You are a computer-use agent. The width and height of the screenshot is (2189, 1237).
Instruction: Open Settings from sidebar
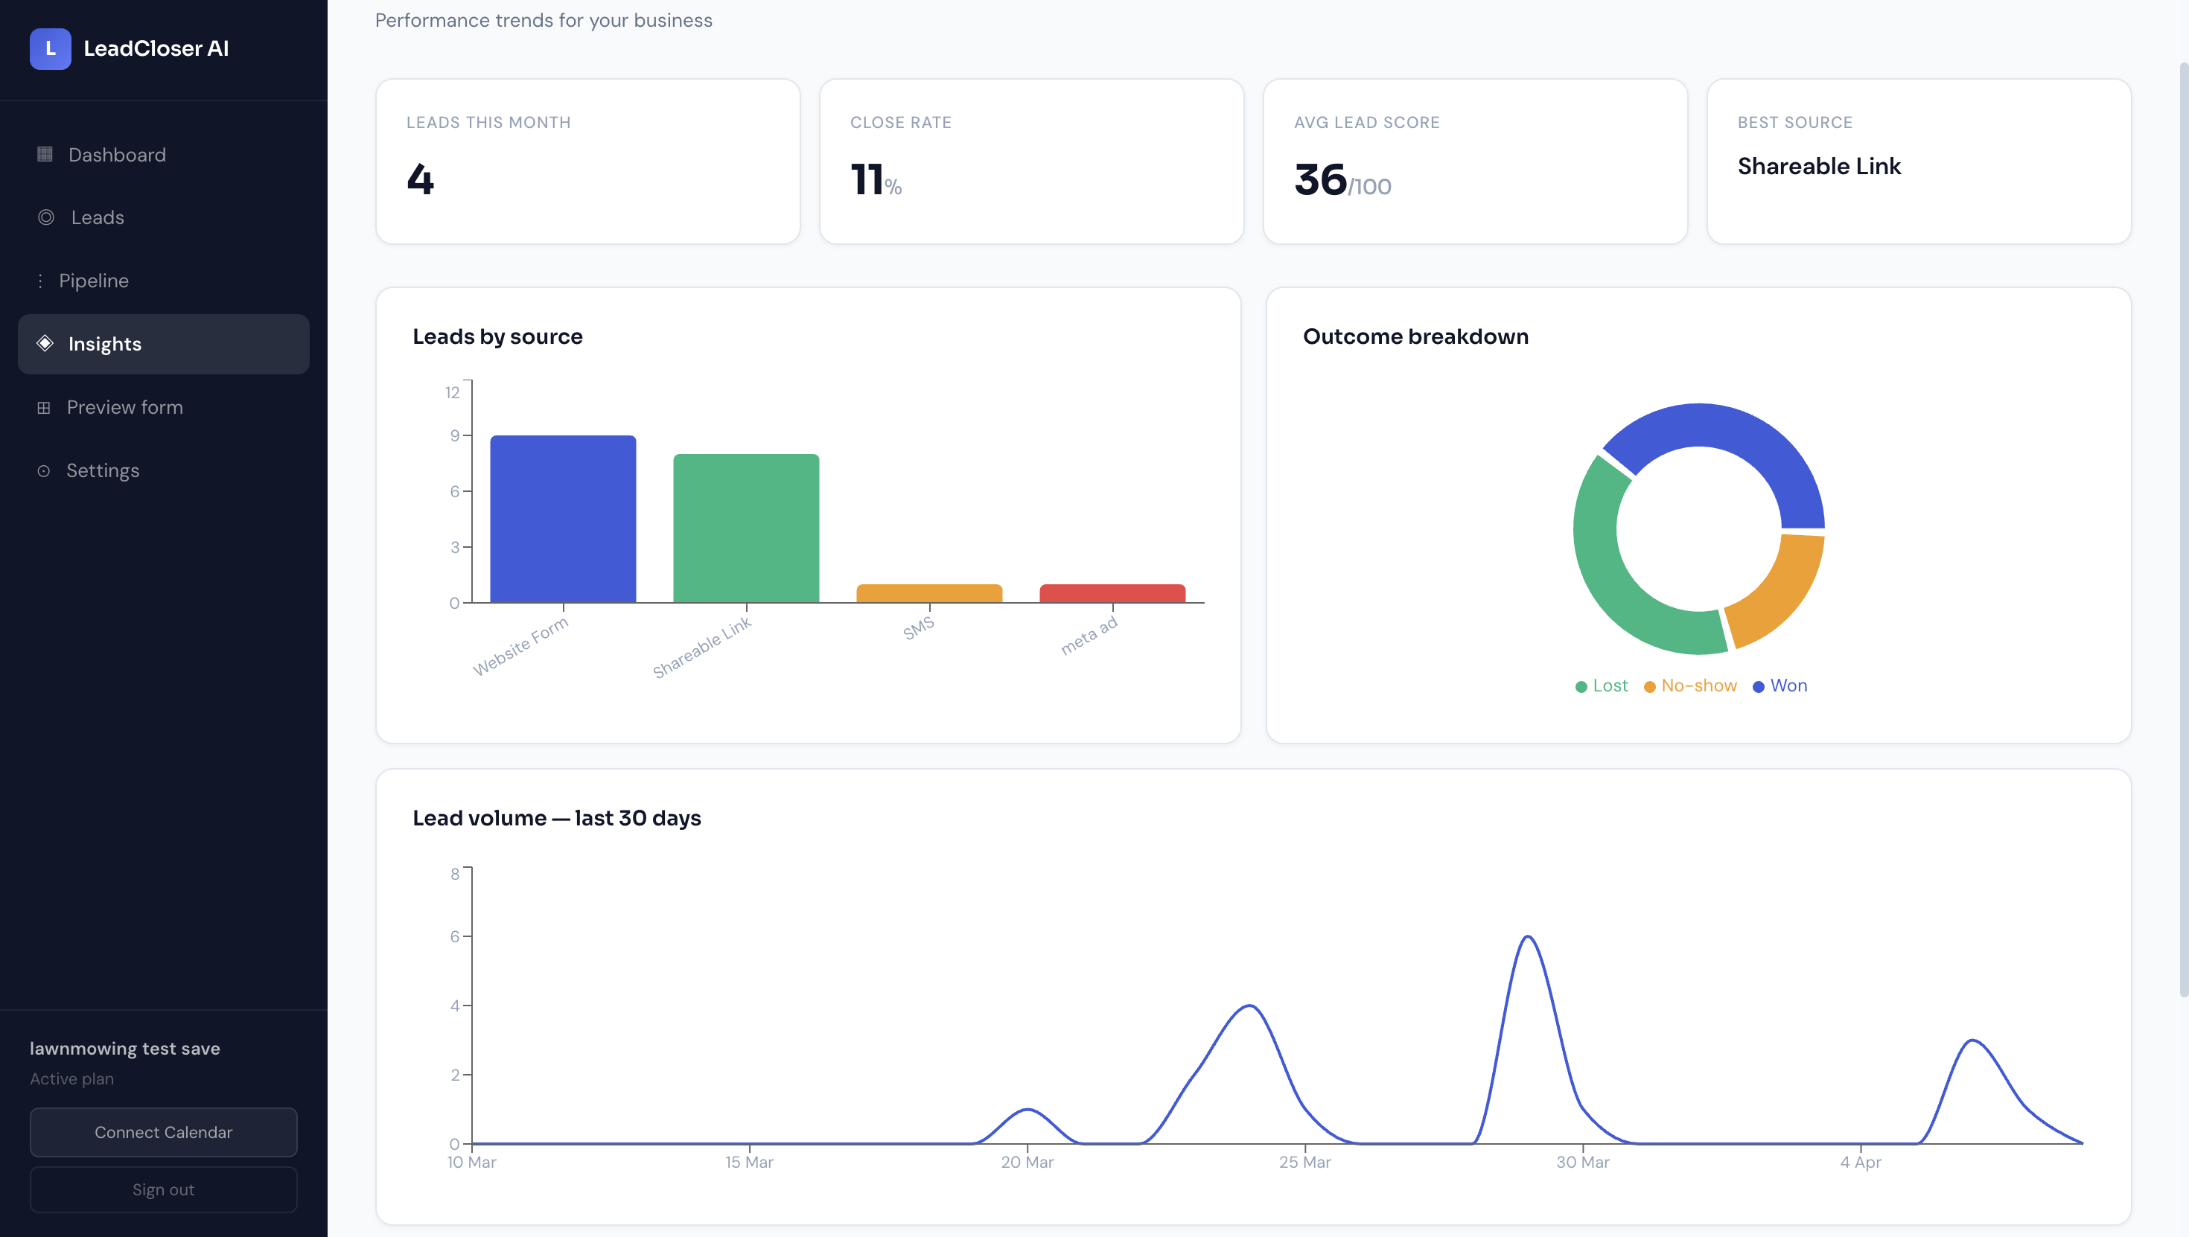tap(103, 470)
